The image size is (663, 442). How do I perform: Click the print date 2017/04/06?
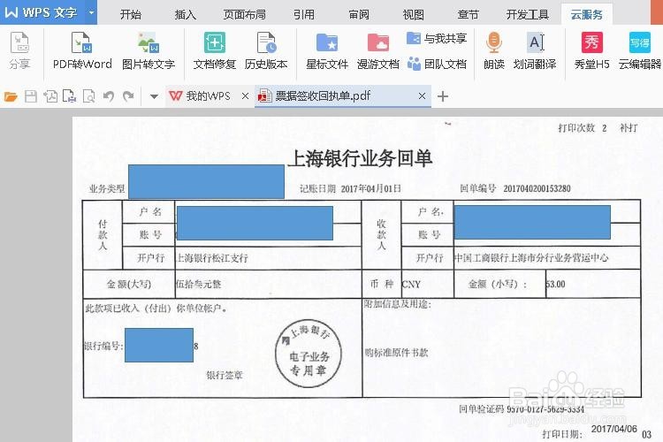tap(614, 429)
